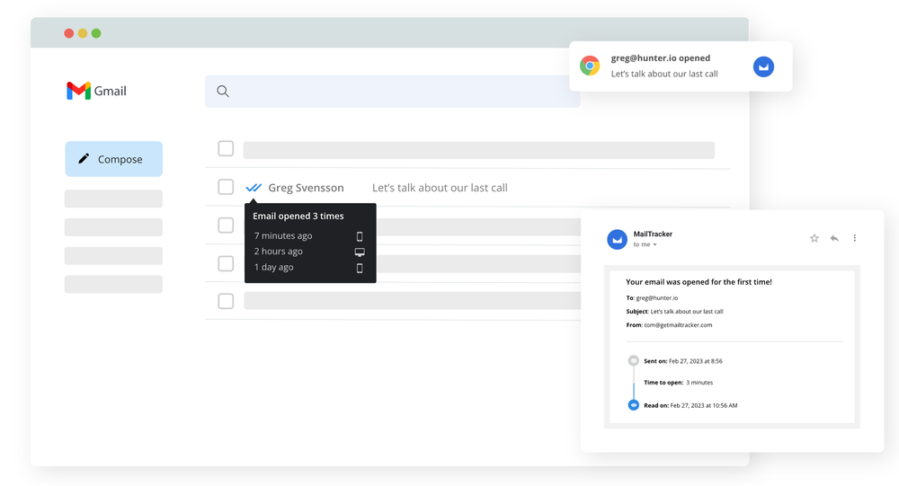Click 'greg@hunter.io opened' notification title

[x=661, y=57]
